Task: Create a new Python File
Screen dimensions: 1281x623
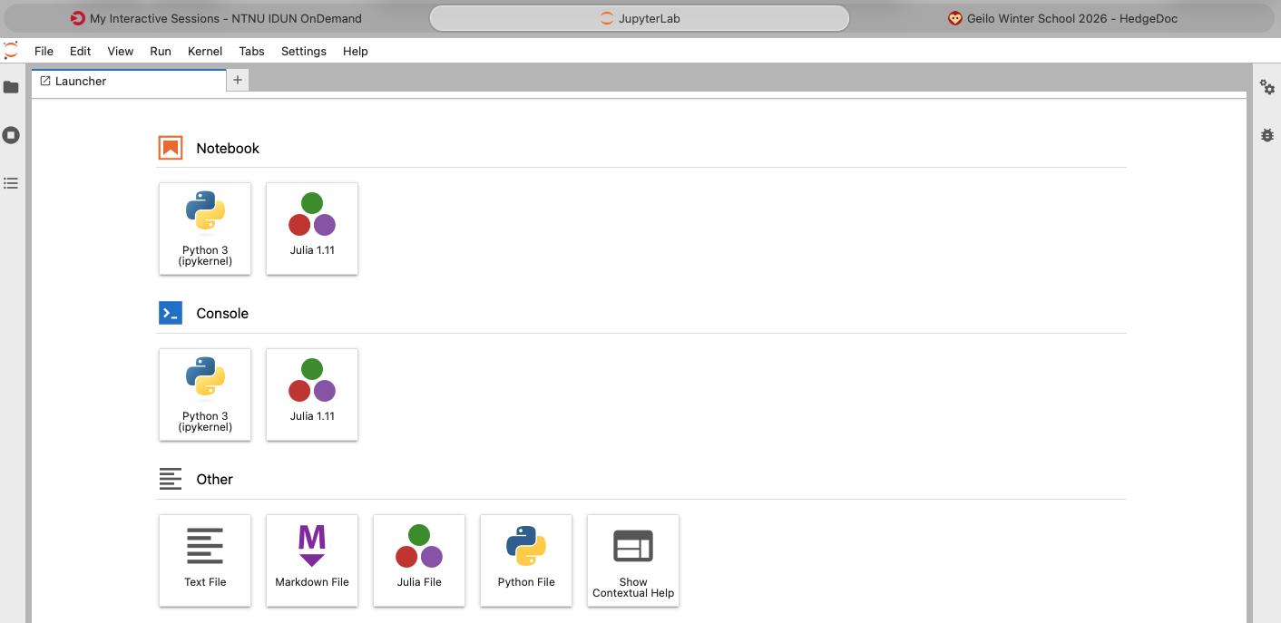Action: point(526,560)
